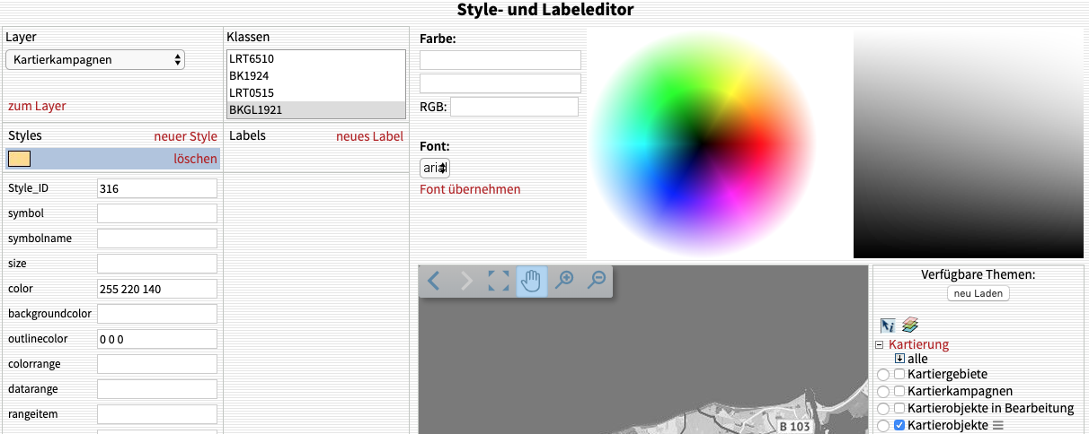
Task: Click the stacked layers icon
Action: point(910,325)
